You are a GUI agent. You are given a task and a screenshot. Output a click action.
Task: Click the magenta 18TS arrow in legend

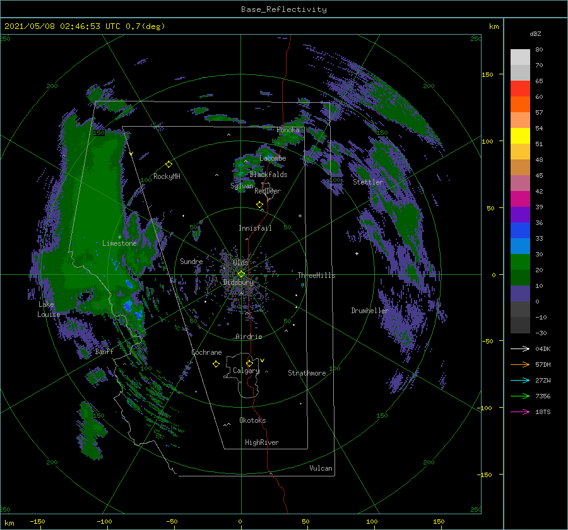coord(520,412)
